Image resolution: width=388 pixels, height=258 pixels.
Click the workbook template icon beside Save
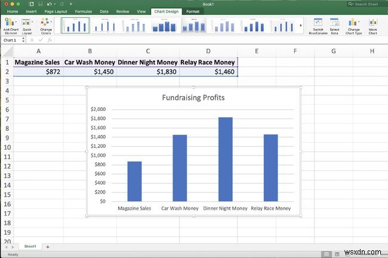(31, 4)
